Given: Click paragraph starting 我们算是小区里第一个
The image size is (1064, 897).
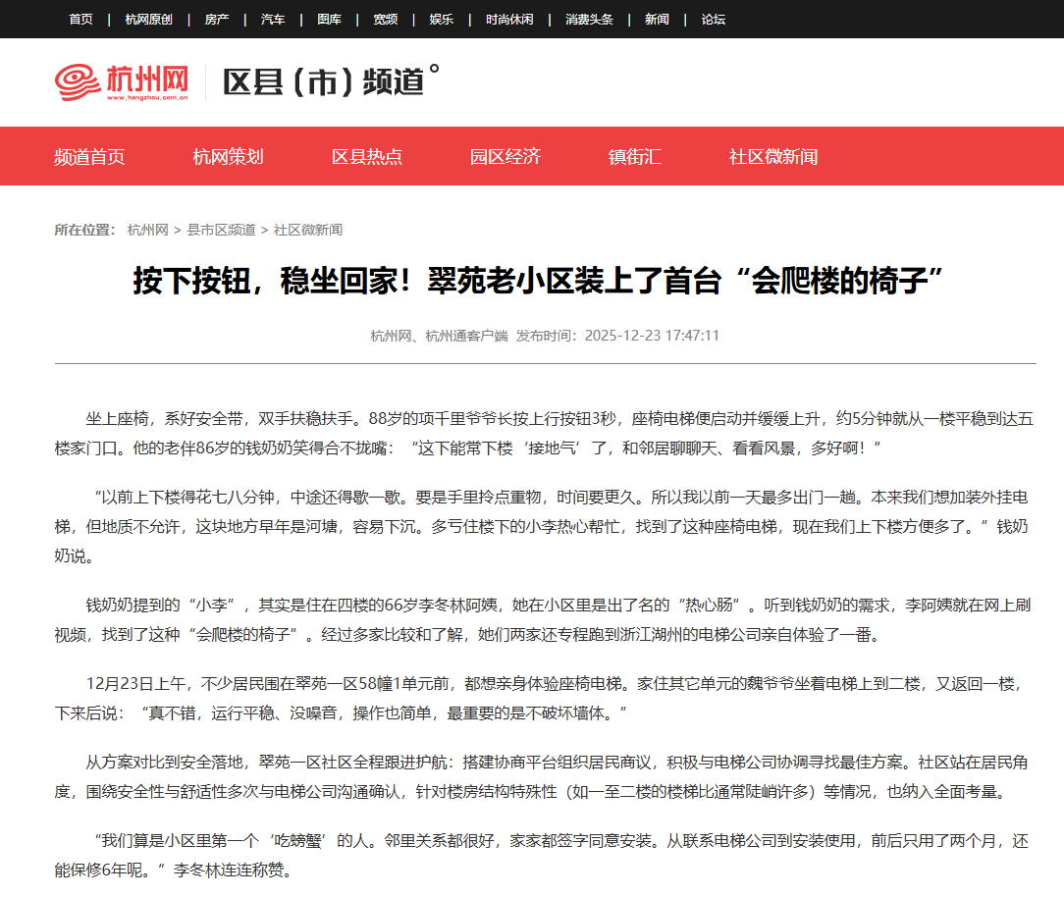Looking at the screenshot, I should 542,856.
